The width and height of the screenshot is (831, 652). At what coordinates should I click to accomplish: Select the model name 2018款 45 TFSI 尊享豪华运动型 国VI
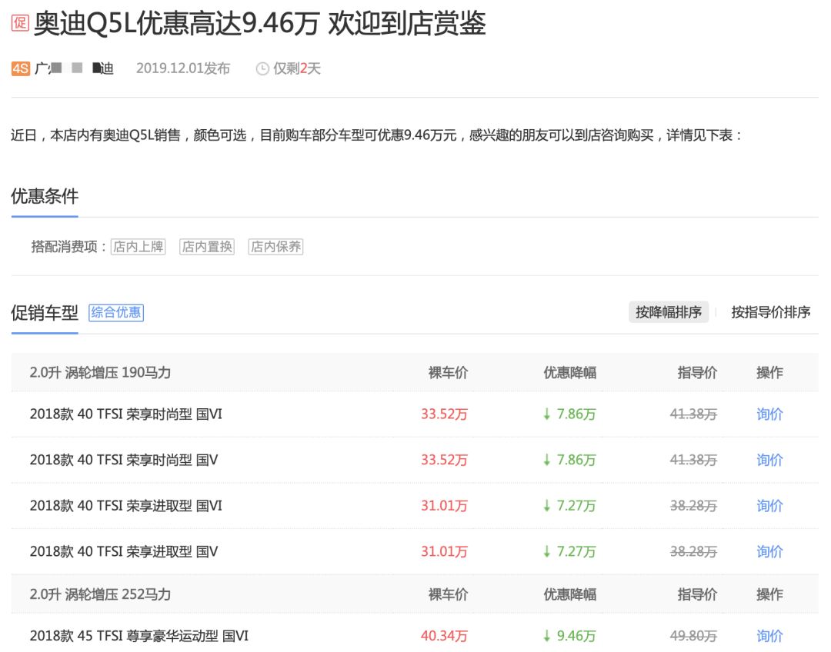(138, 636)
